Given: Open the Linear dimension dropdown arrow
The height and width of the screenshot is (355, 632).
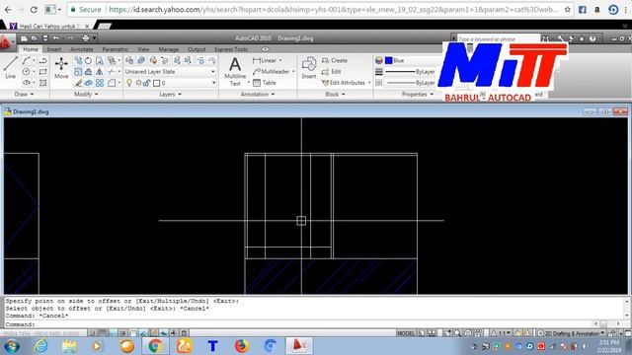Looking at the screenshot, I should pyautogui.click(x=280, y=60).
